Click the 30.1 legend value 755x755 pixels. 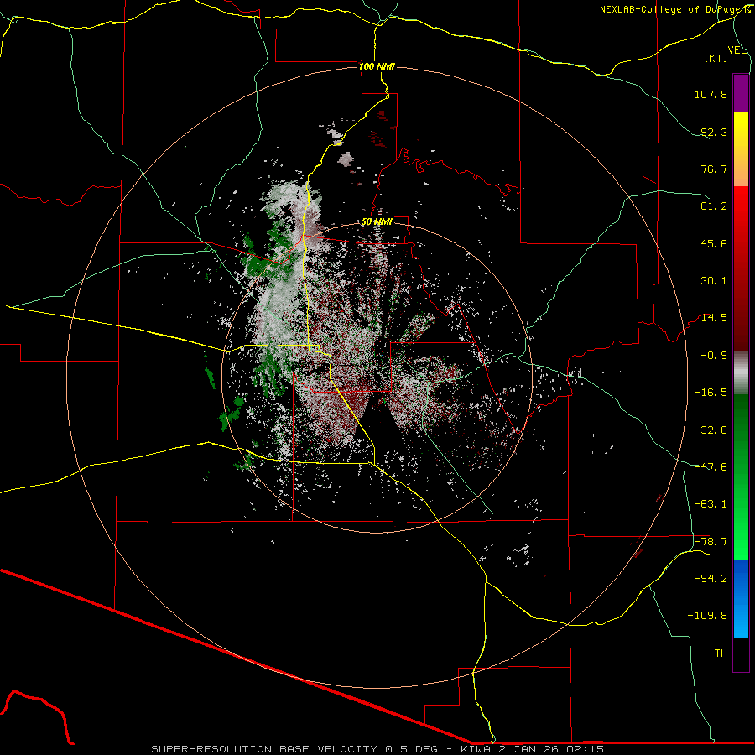(714, 281)
